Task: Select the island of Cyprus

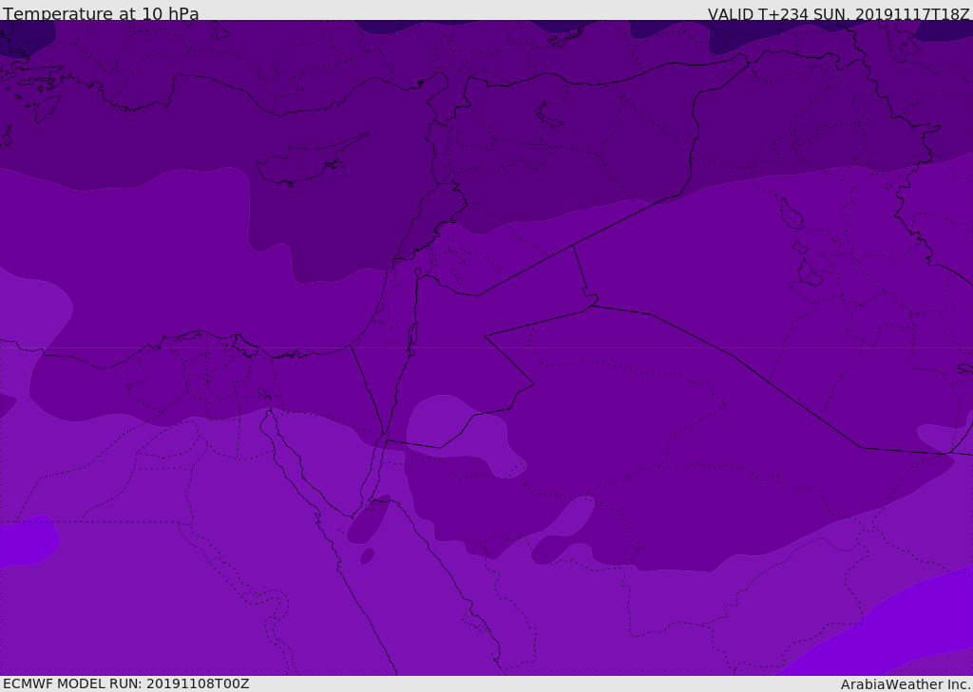Action: (309, 161)
